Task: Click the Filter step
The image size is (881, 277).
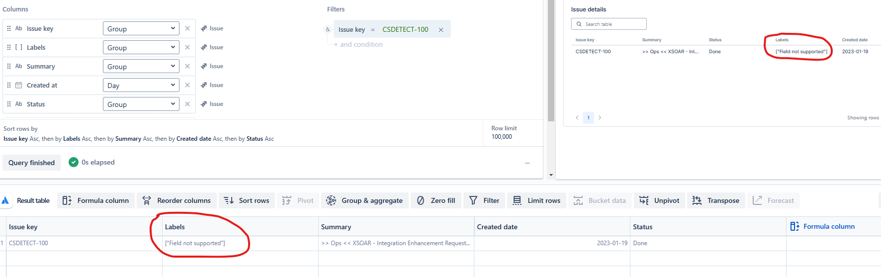Action: (x=484, y=200)
